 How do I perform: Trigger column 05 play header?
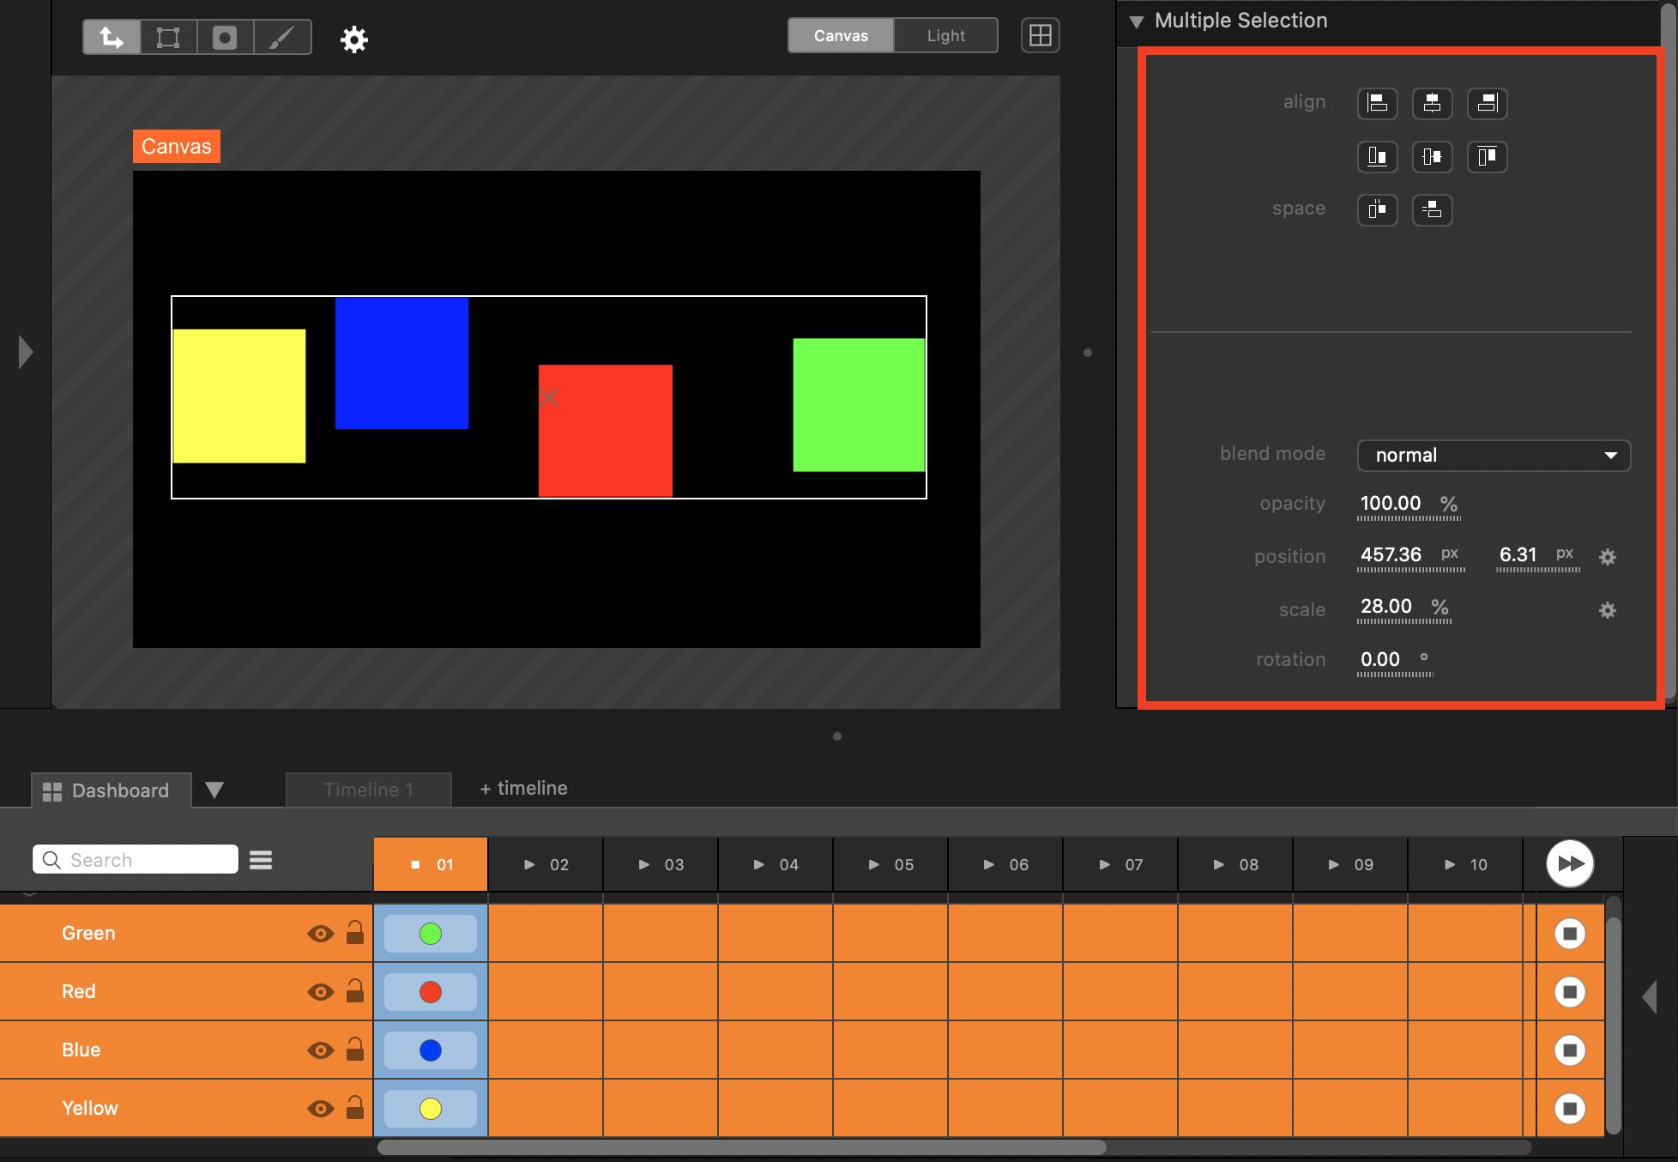[x=890, y=864]
